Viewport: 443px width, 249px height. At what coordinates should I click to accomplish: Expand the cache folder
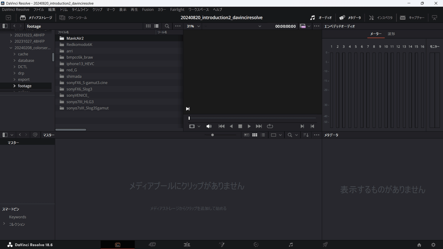coord(14,54)
